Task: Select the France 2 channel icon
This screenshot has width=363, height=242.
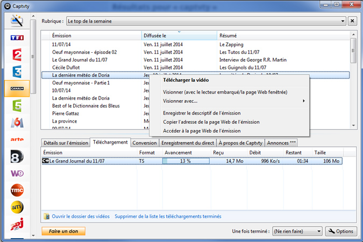Action: 17,55
